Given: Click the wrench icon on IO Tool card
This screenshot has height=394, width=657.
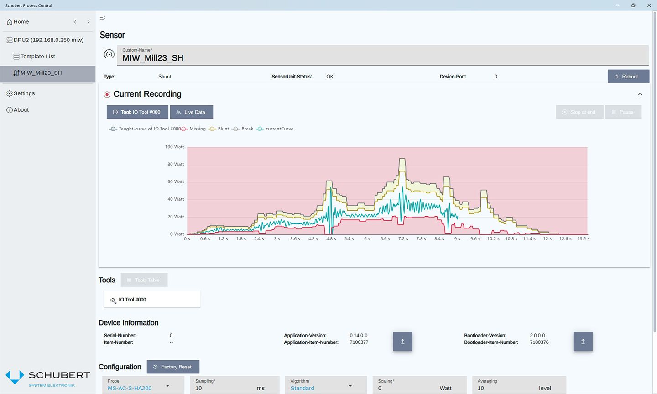Looking at the screenshot, I should point(114,300).
